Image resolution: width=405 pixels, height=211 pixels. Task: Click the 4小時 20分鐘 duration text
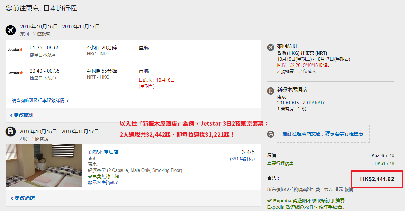(102, 48)
